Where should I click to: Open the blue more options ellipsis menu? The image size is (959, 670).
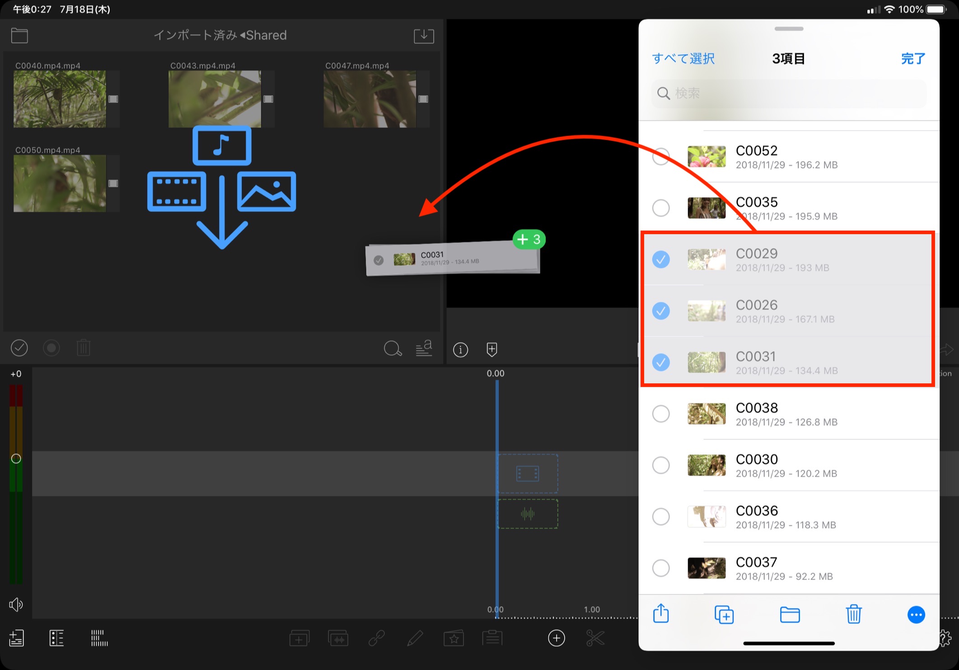pyautogui.click(x=916, y=614)
